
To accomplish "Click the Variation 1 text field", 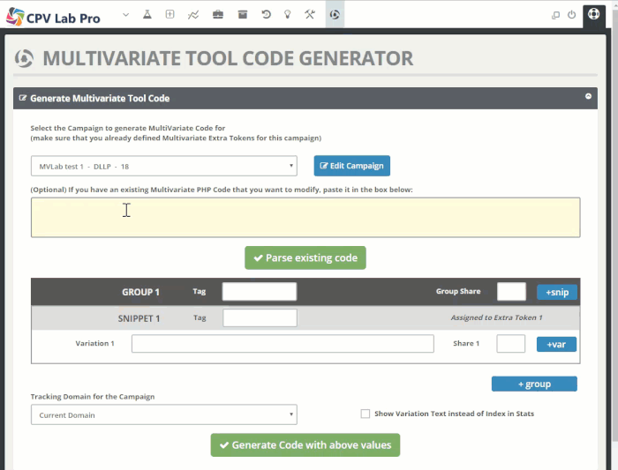I will (283, 344).
